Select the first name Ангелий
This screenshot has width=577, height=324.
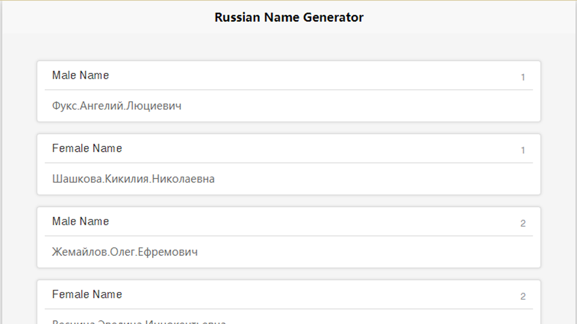coord(101,106)
